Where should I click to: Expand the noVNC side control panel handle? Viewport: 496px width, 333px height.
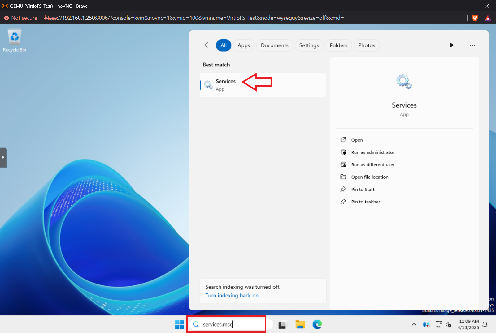[x=3, y=157]
